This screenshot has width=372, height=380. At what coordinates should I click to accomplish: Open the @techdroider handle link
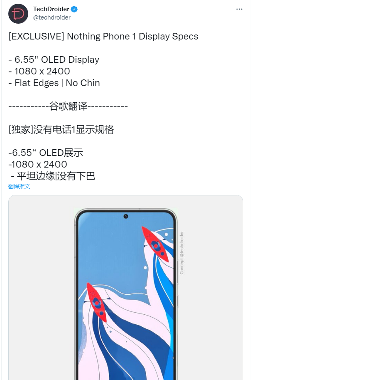tap(52, 17)
